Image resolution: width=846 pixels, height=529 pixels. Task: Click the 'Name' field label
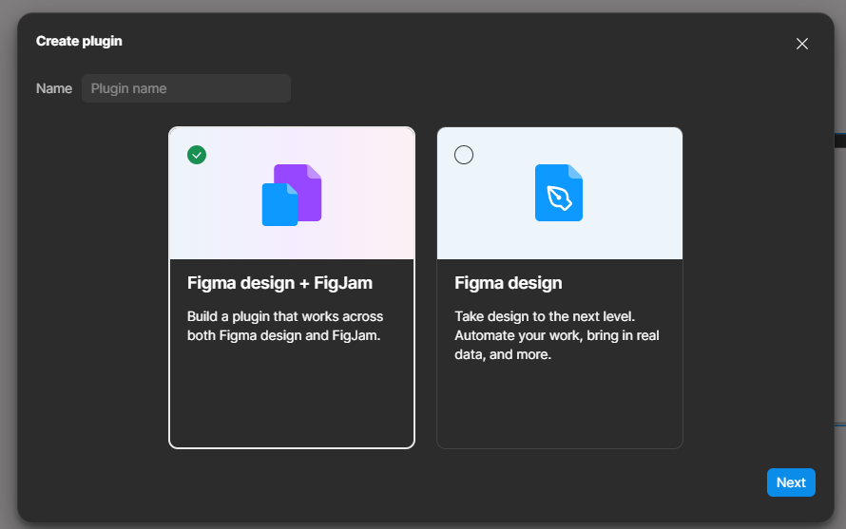(x=54, y=88)
